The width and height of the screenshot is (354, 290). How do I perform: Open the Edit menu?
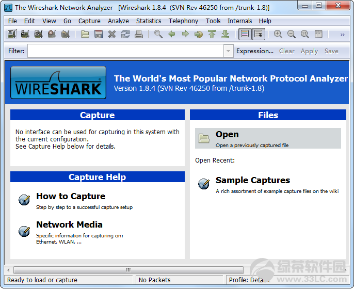click(x=29, y=21)
